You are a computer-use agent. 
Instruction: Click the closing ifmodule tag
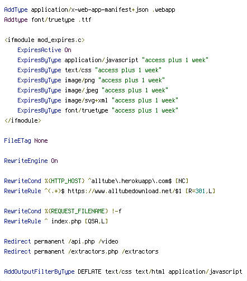[23, 120]
